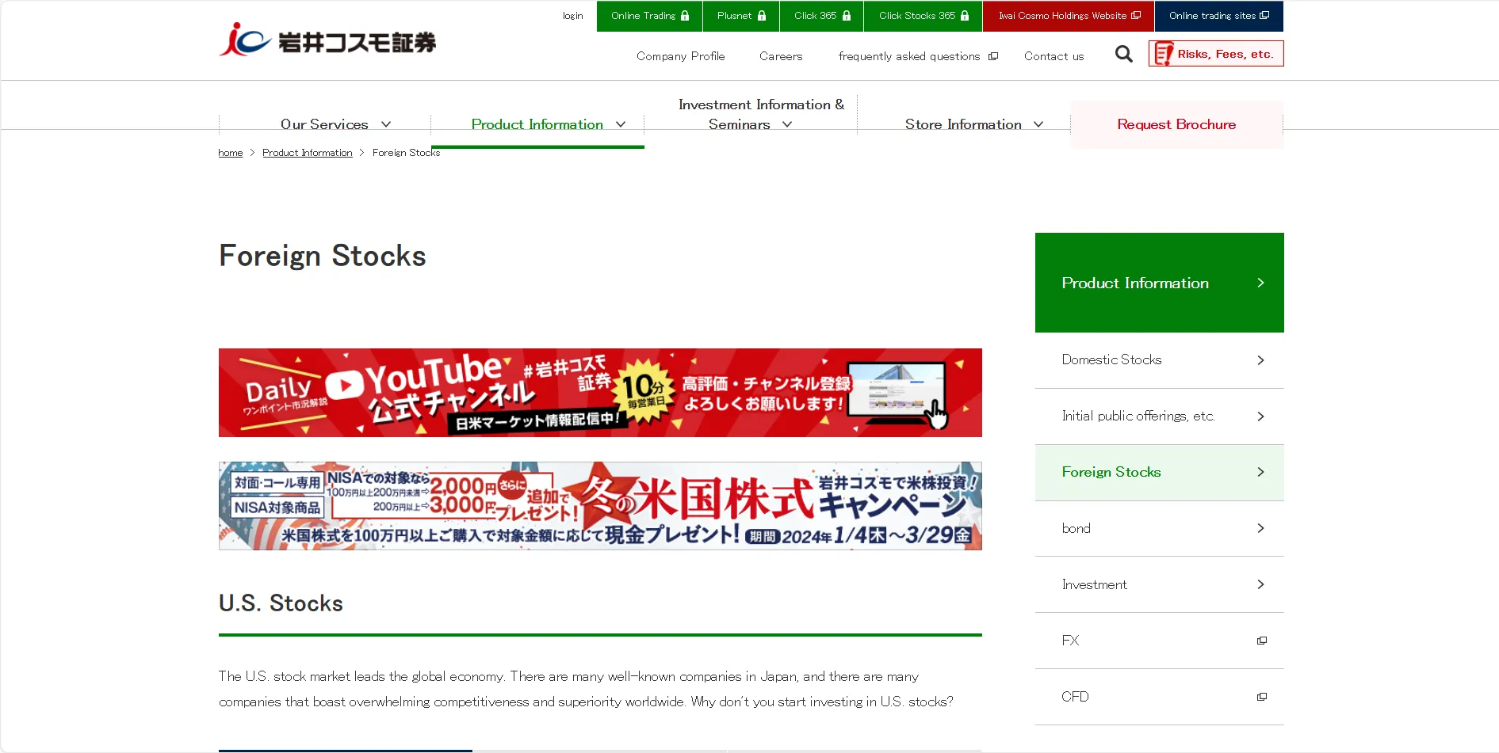Select FX in the sidebar
Image resolution: width=1499 pixels, height=753 pixels.
(x=1160, y=641)
